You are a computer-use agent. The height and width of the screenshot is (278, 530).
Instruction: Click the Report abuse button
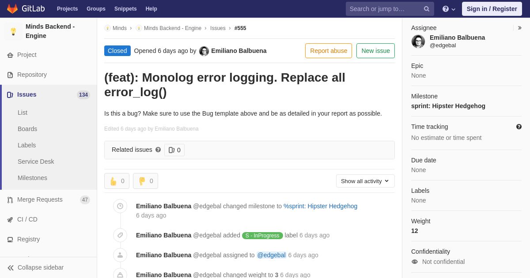[329, 51]
